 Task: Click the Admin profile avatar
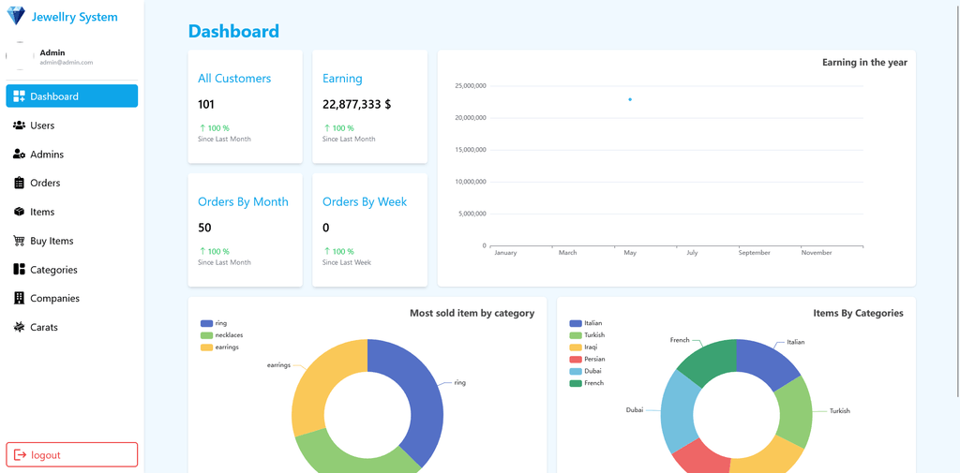pos(20,56)
